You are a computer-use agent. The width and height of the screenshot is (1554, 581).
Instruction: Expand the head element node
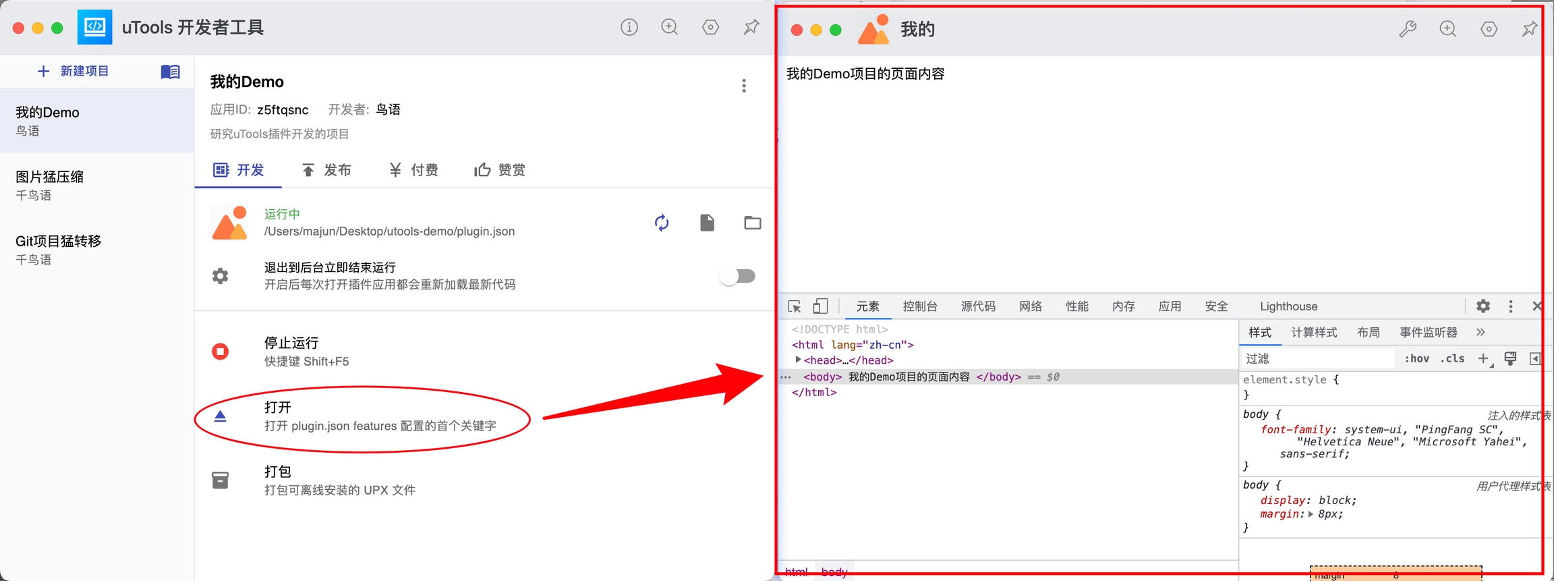(798, 360)
